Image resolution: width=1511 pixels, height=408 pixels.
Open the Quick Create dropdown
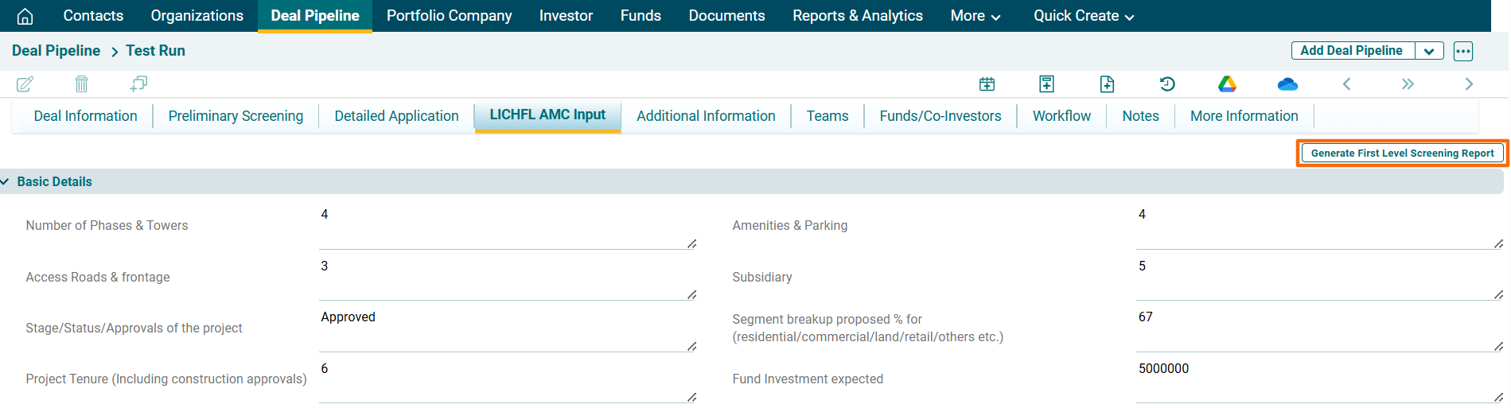click(x=1083, y=16)
